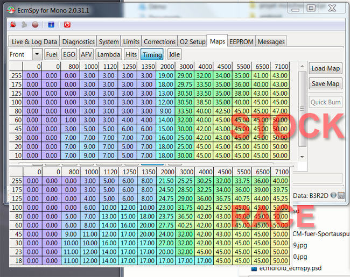The image size is (350, 277).
Task: Toggle the Hits map view button
Action: [131, 54]
